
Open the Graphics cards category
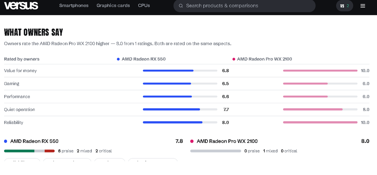[x=113, y=6]
